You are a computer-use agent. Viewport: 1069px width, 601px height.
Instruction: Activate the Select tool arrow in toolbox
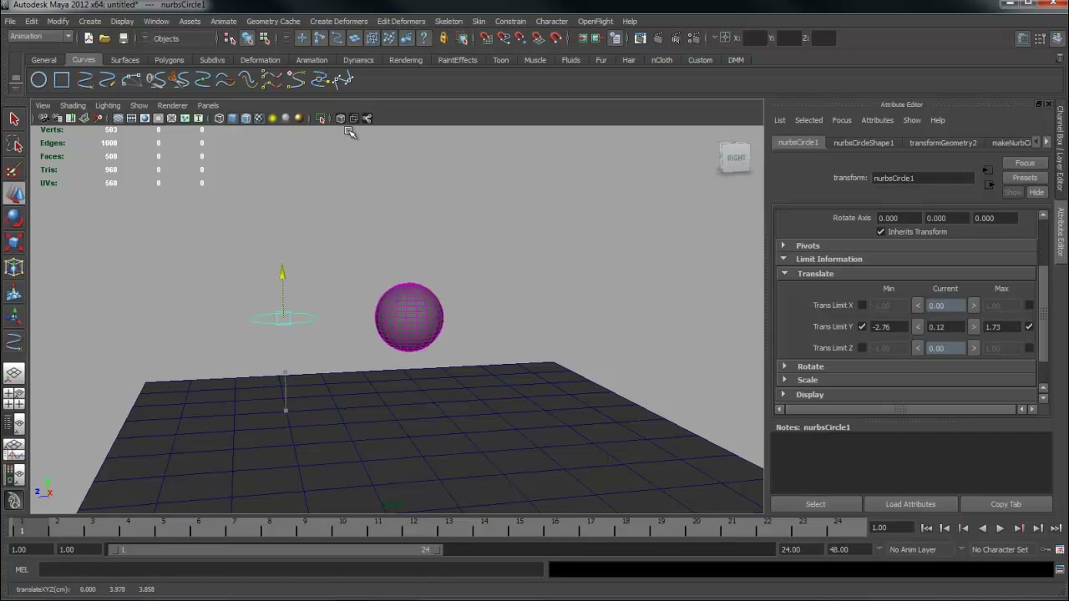(x=14, y=119)
